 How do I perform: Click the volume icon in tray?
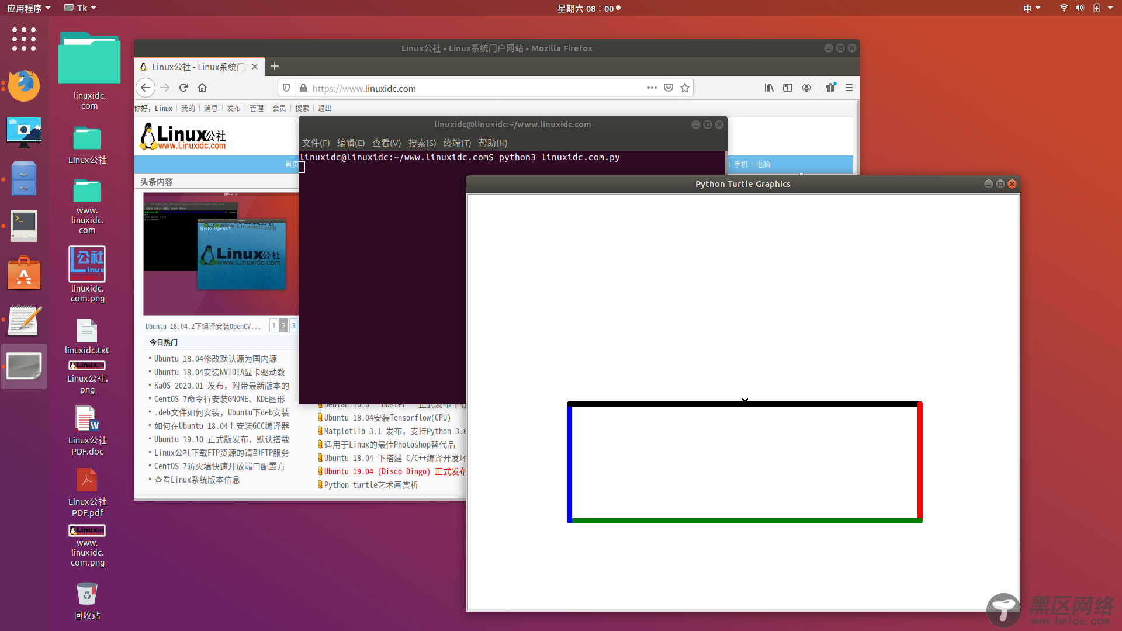tap(1079, 8)
